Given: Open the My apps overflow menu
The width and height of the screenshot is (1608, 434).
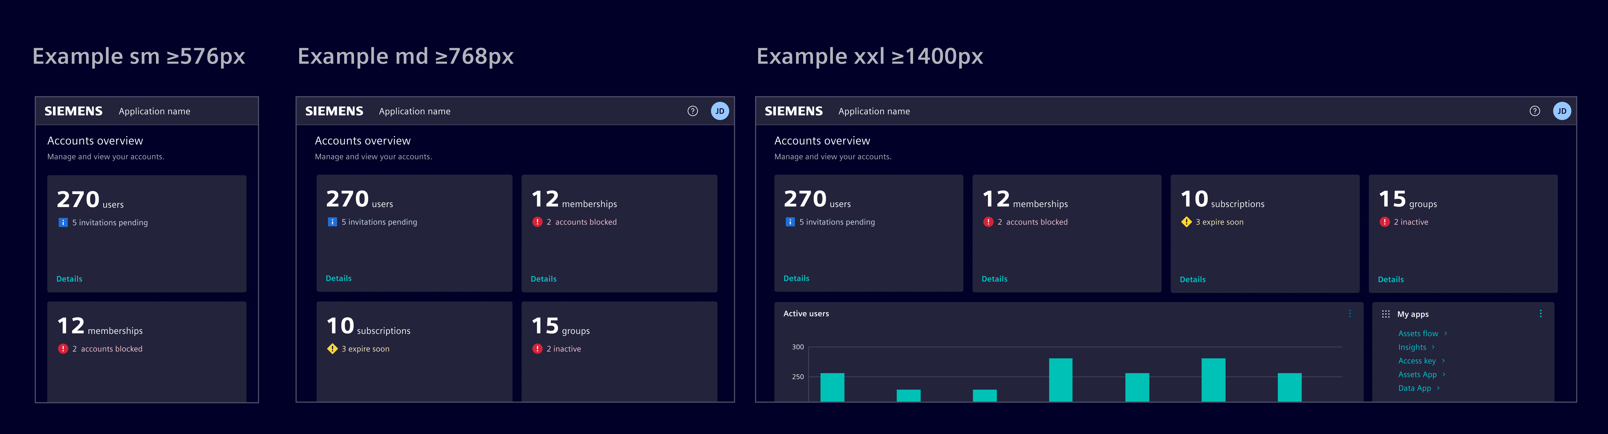Looking at the screenshot, I should 1541,314.
